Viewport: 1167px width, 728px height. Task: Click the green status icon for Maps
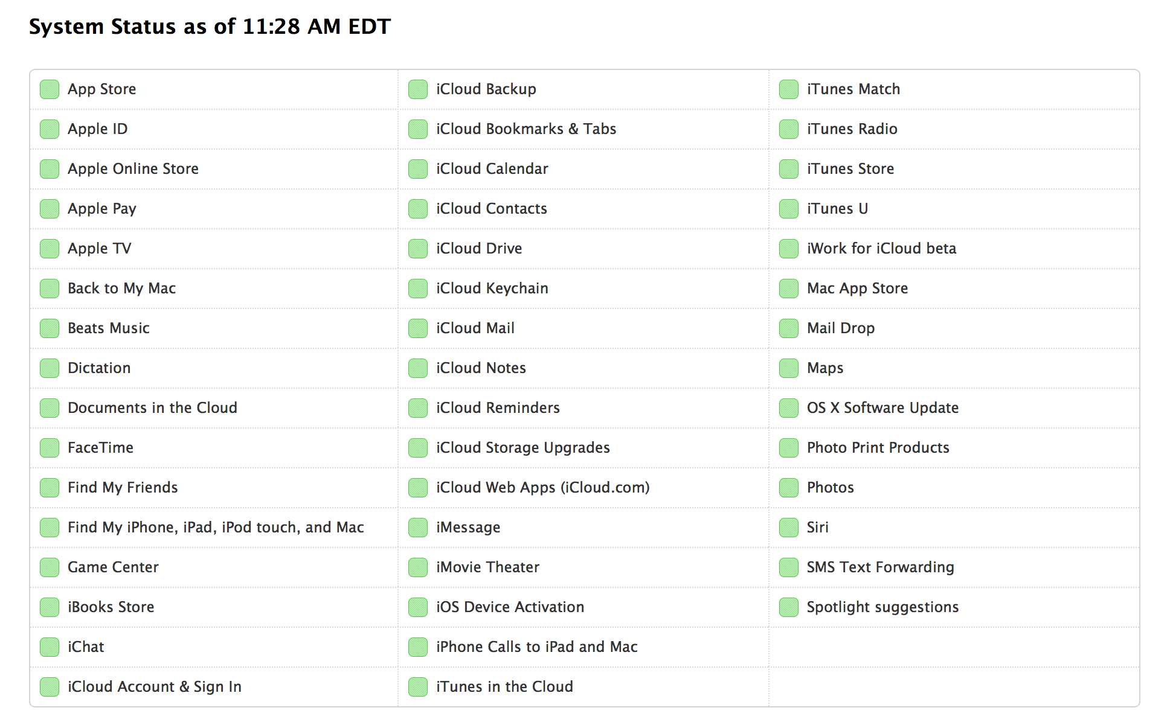tap(789, 368)
